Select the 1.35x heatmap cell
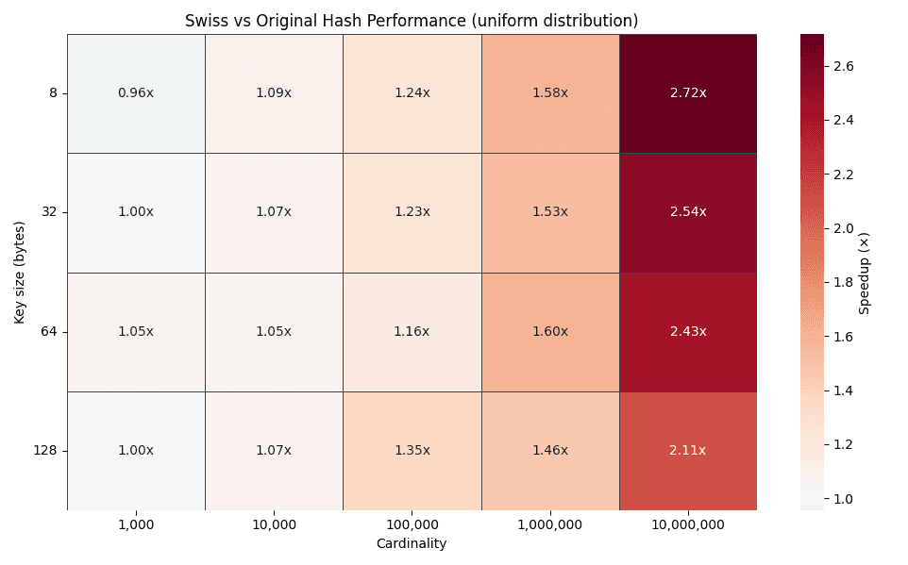 pos(412,451)
